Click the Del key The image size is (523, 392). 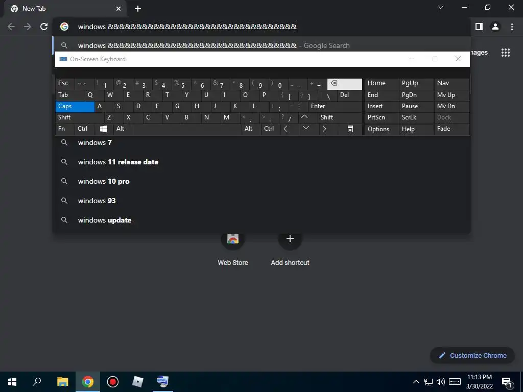(349, 95)
